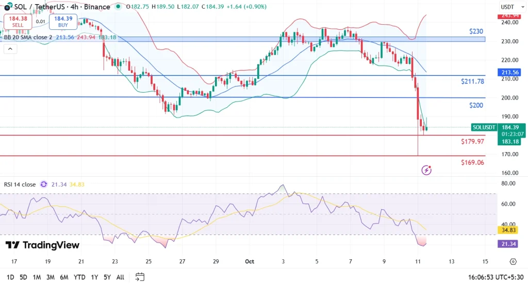Click the SOLUSDT price label on axis
The width and height of the screenshot is (528, 284).
(484, 127)
